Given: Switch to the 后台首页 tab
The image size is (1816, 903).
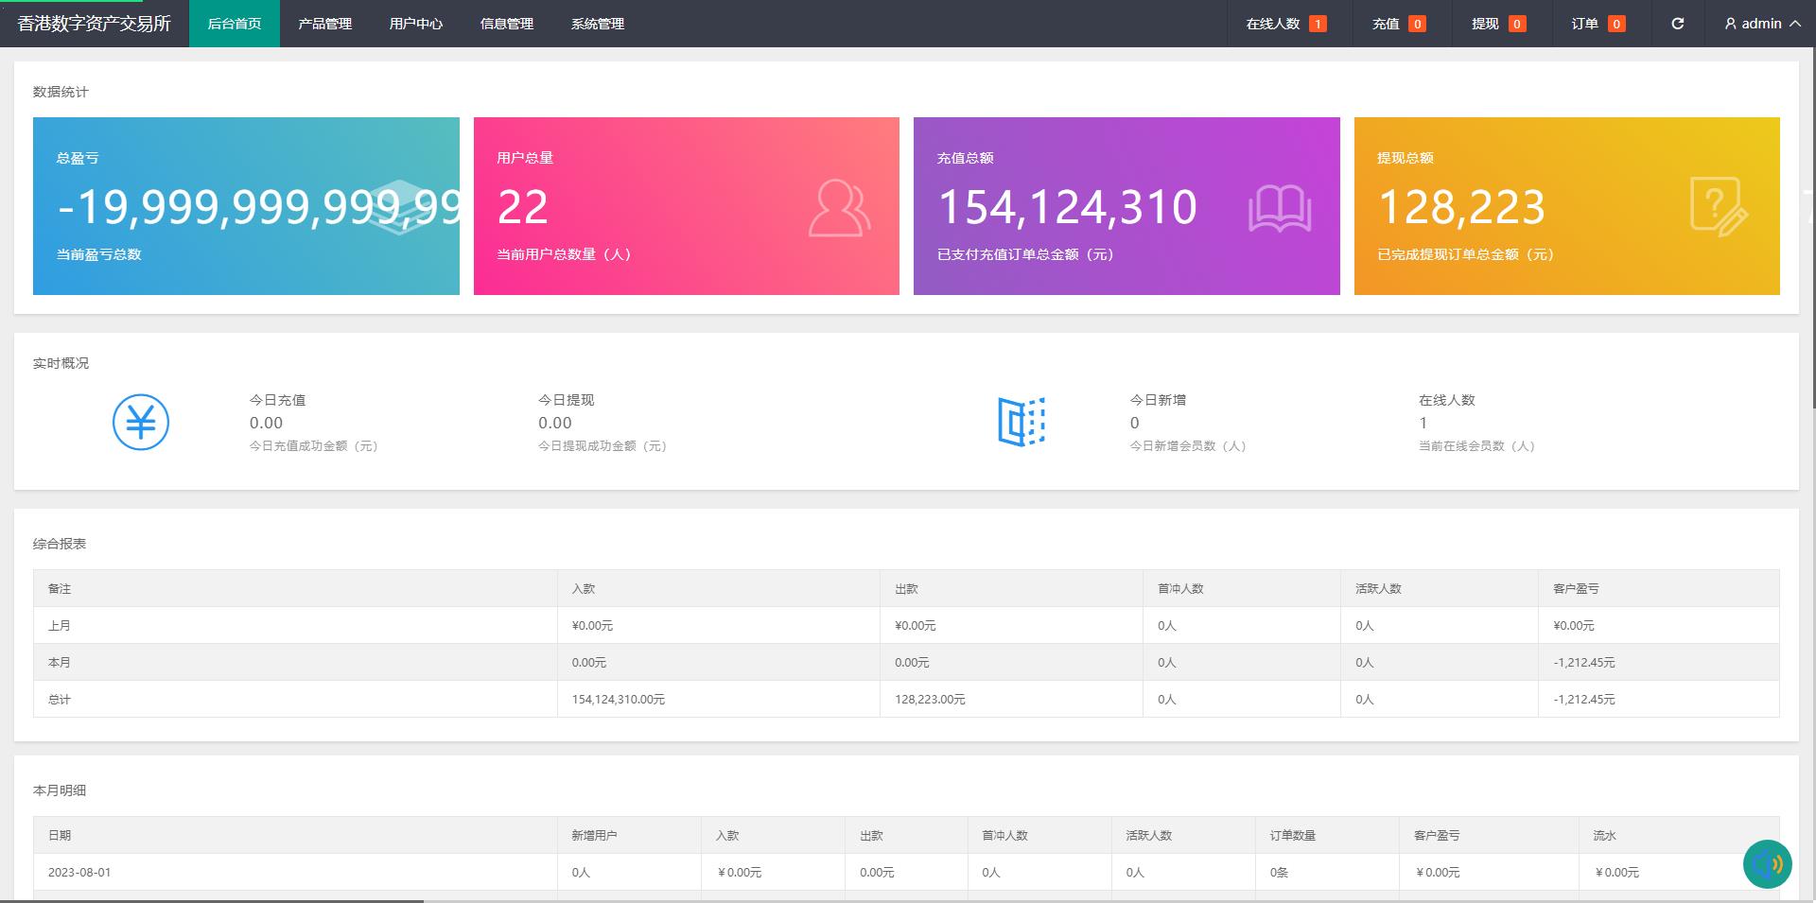Looking at the screenshot, I should 234,24.
